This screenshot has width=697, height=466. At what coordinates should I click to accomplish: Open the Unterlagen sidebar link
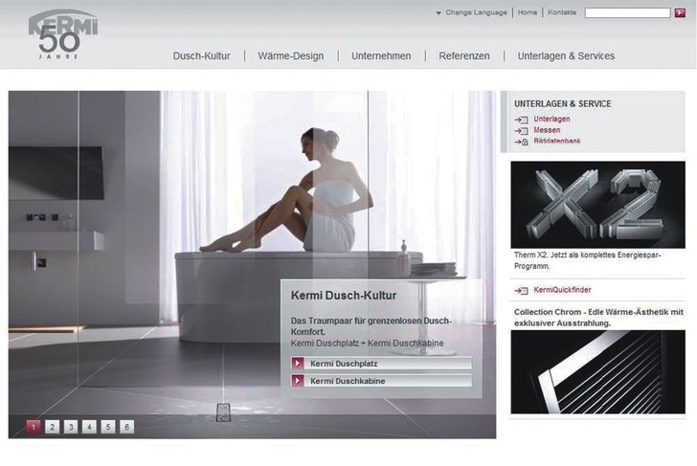pos(551,119)
